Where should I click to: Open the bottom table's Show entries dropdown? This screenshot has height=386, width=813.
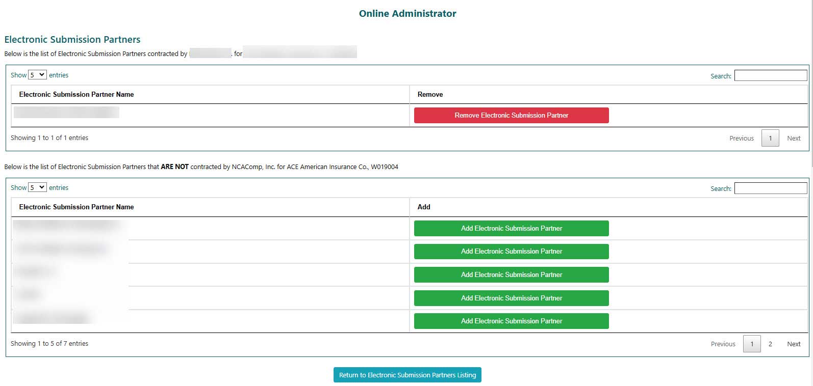point(37,187)
